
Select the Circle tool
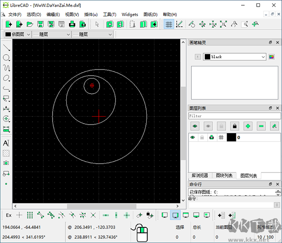pos(7,58)
